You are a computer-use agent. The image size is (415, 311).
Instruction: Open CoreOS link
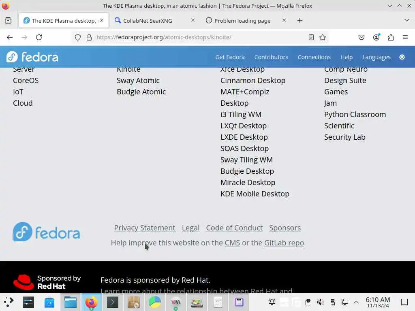[26, 81]
